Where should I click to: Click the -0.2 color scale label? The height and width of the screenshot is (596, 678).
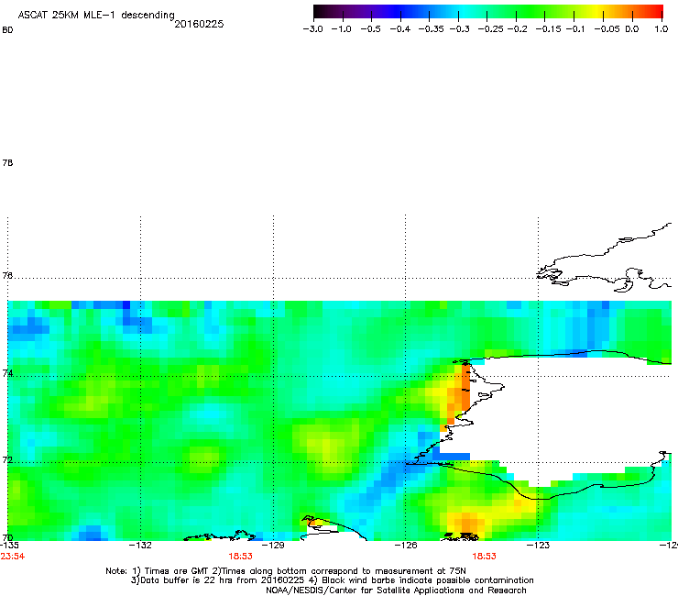pyautogui.click(x=517, y=29)
